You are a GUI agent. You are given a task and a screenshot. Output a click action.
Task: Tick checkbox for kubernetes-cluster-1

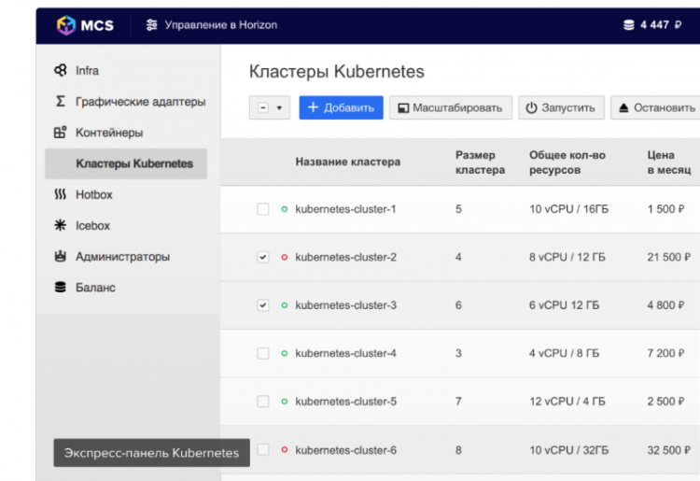click(x=263, y=209)
